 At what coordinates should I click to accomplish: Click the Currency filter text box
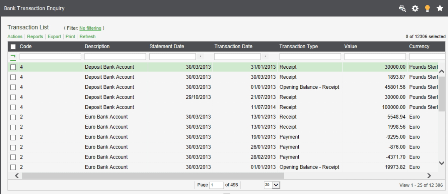(427, 57)
